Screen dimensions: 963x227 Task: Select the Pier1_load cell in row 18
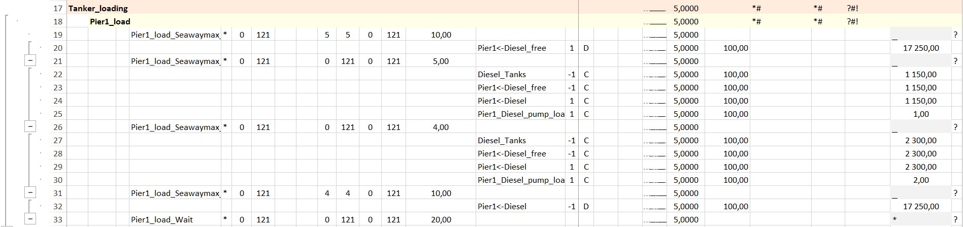(110, 22)
